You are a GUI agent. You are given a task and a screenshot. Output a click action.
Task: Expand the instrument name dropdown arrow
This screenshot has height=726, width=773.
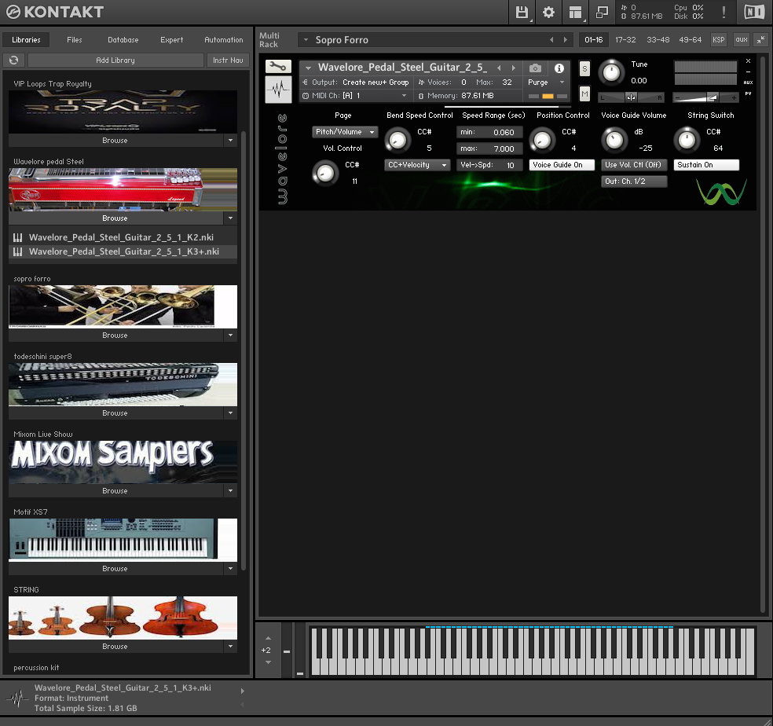(308, 68)
